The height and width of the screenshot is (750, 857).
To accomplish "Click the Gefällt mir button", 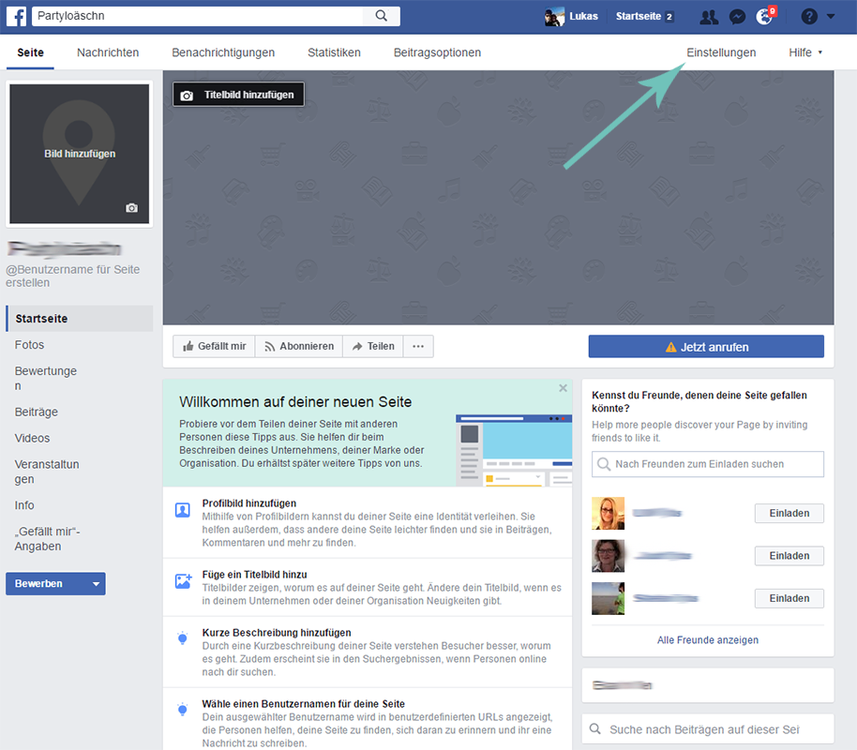I will click(214, 347).
